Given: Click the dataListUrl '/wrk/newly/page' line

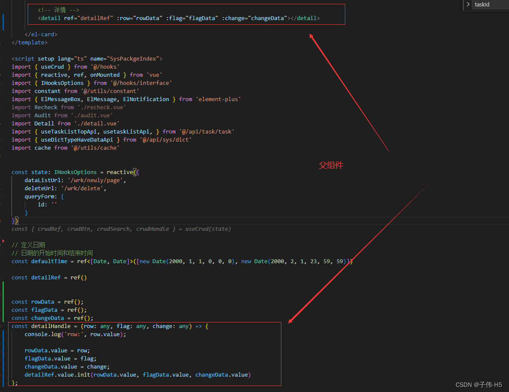Looking at the screenshot, I should 75,180.
